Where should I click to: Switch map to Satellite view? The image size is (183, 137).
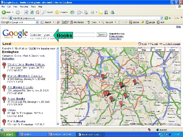[158, 50]
